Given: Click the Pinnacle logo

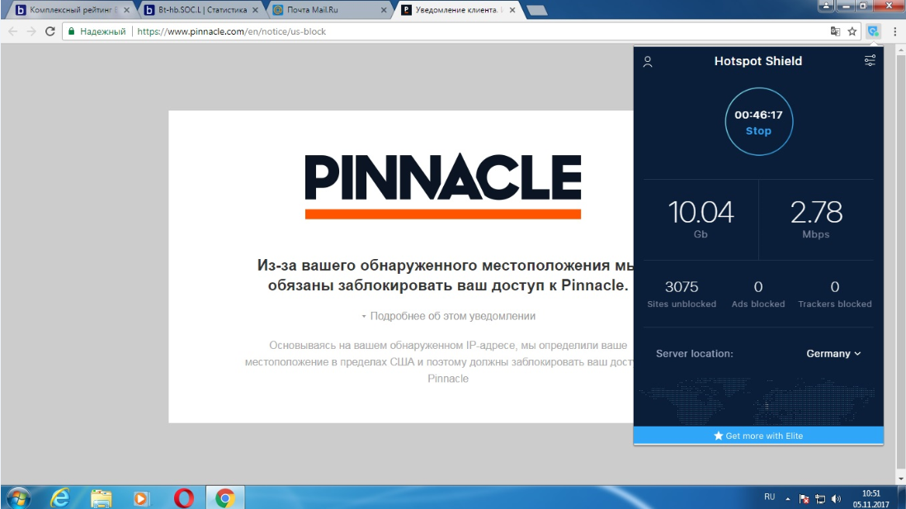Looking at the screenshot, I should click(442, 186).
